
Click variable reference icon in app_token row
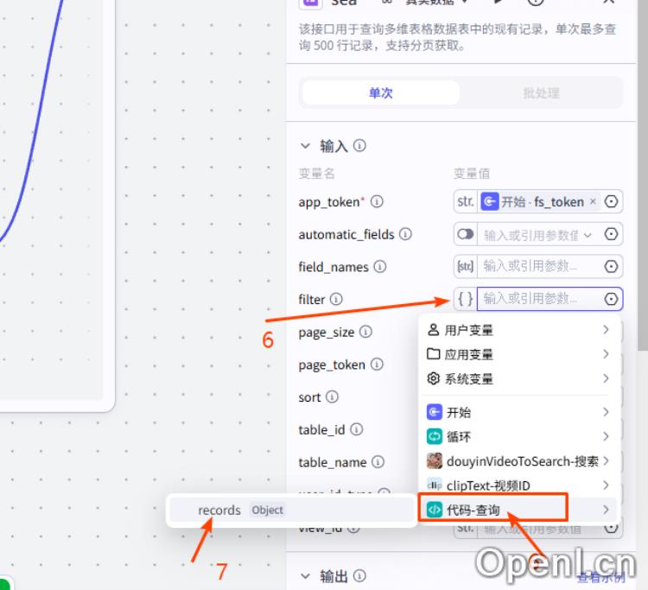point(611,201)
